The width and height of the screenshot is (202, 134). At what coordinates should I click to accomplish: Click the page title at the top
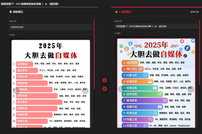coord(30,4)
